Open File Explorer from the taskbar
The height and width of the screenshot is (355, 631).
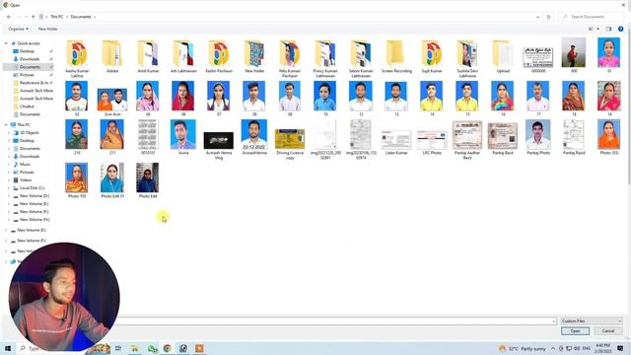click(135, 348)
